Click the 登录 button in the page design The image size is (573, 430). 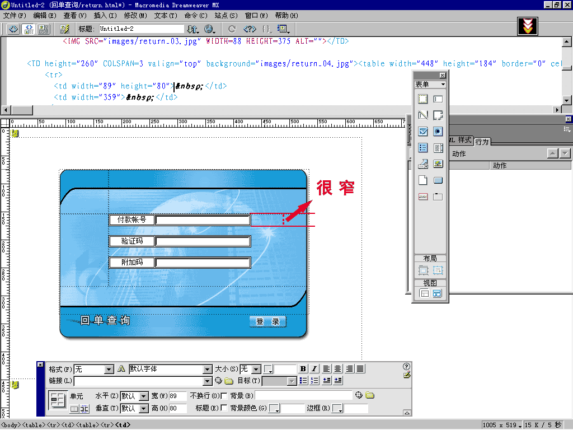pos(267,321)
